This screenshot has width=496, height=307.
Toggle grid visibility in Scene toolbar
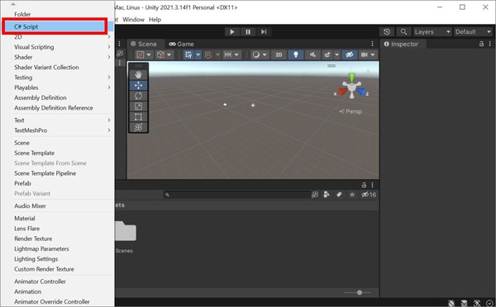click(x=188, y=54)
